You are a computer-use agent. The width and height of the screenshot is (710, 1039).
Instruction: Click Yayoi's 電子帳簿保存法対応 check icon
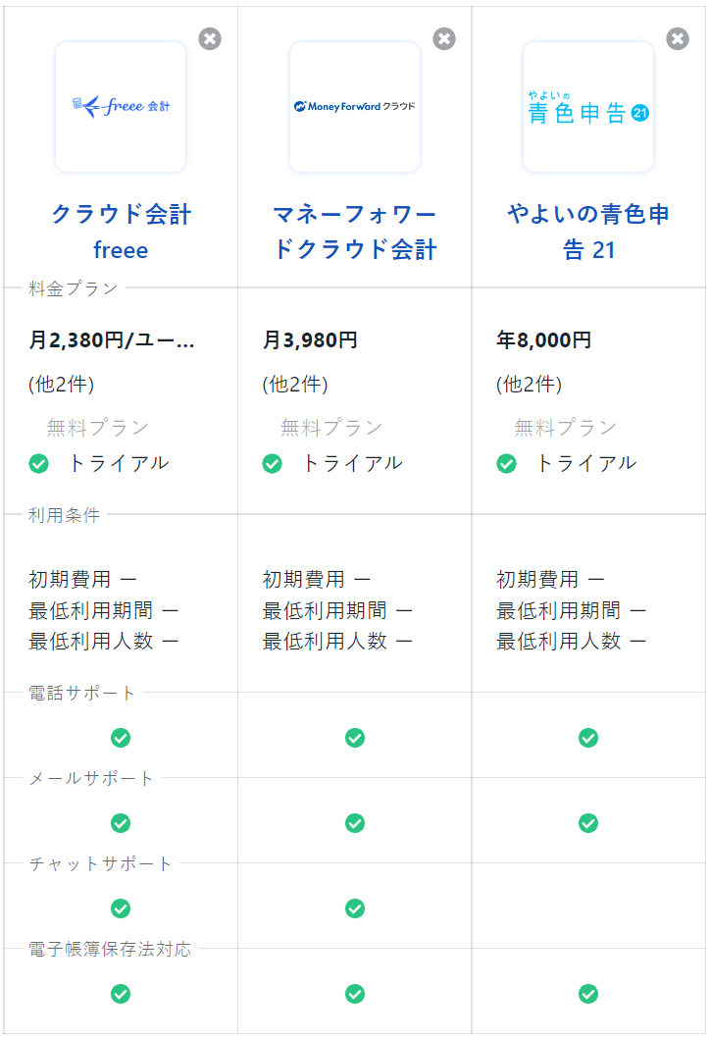[588, 994]
